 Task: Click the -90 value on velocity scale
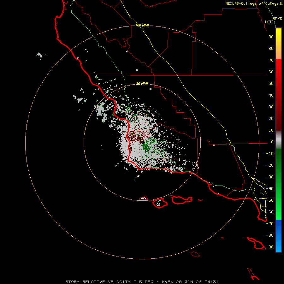click(270, 247)
